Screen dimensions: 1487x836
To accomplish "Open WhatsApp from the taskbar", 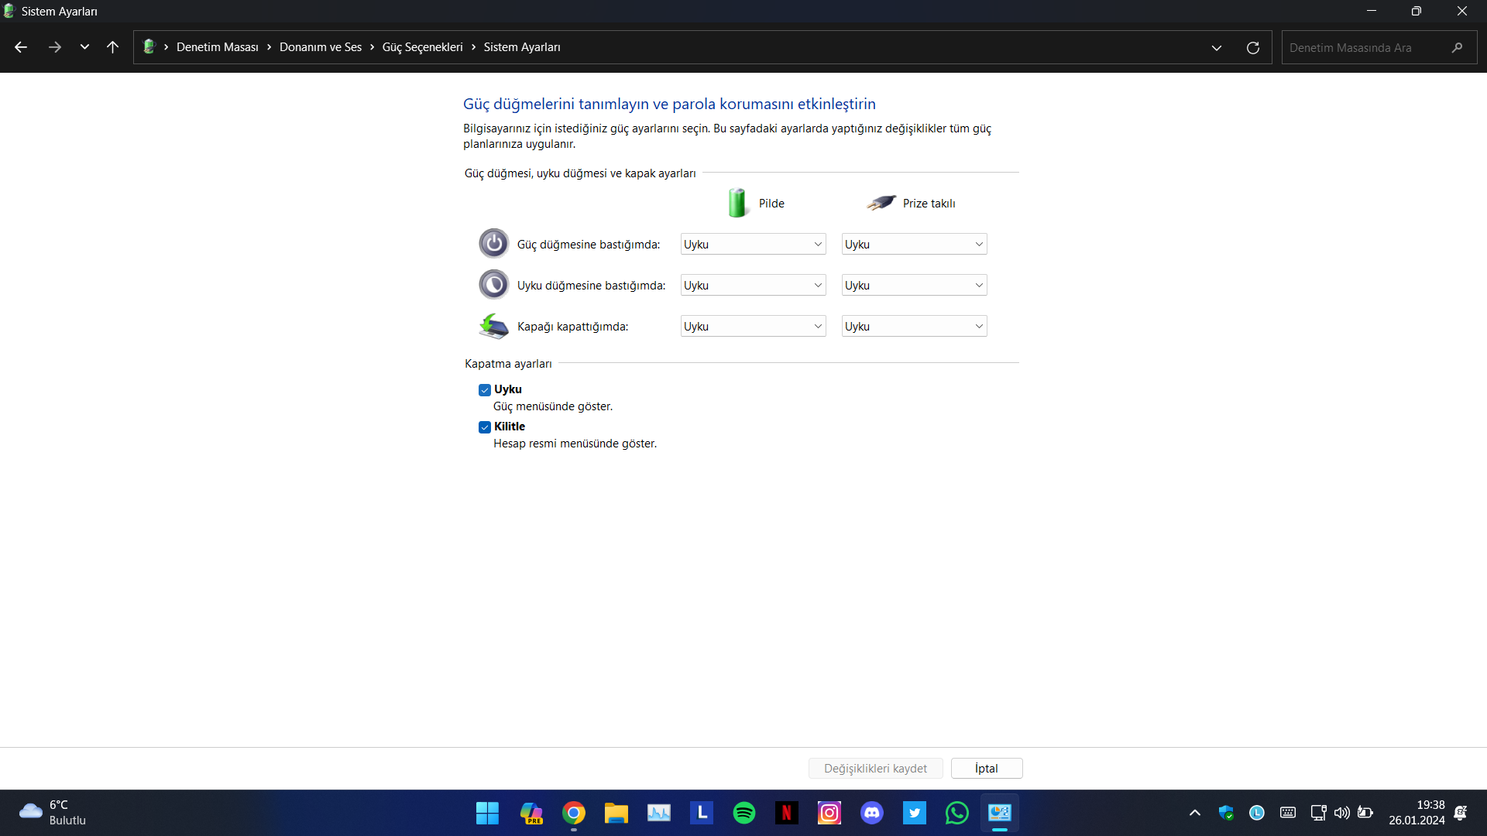I will pyautogui.click(x=956, y=813).
